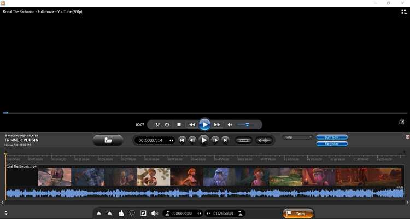Click the 00:07 elapsed time label

click(x=140, y=125)
